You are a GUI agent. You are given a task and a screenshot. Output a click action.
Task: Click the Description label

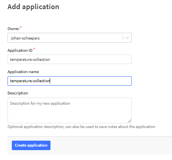click(18, 93)
